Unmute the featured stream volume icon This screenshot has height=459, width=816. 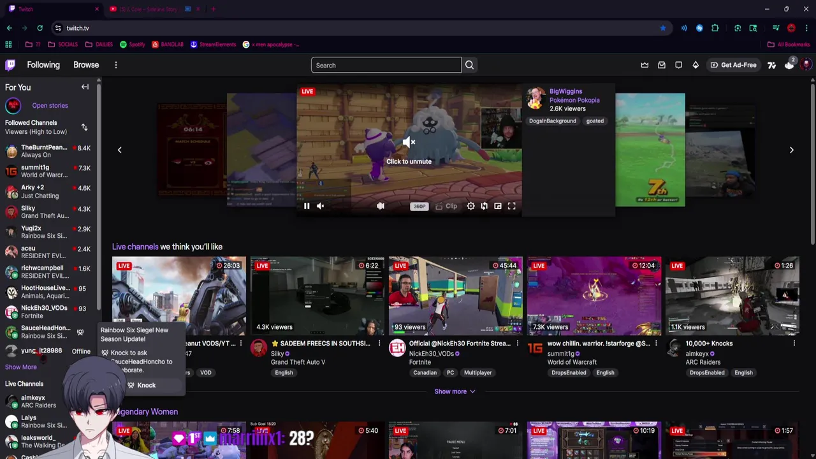pyautogui.click(x=321, y=206)
